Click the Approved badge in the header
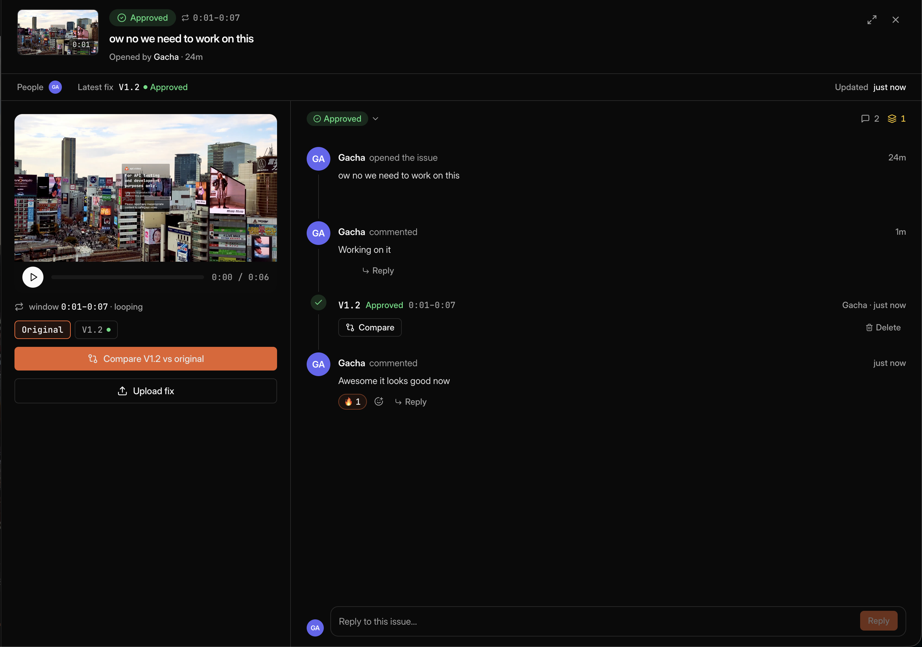Viewport: 922px width, 647px height. 142,18
